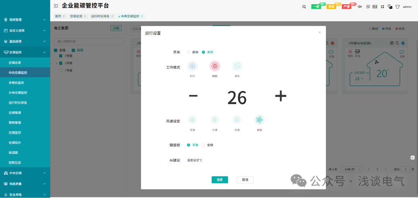Expand the 基础报表 sidebar menu
This screenshot has width=418, height=198.
point(25,41)
